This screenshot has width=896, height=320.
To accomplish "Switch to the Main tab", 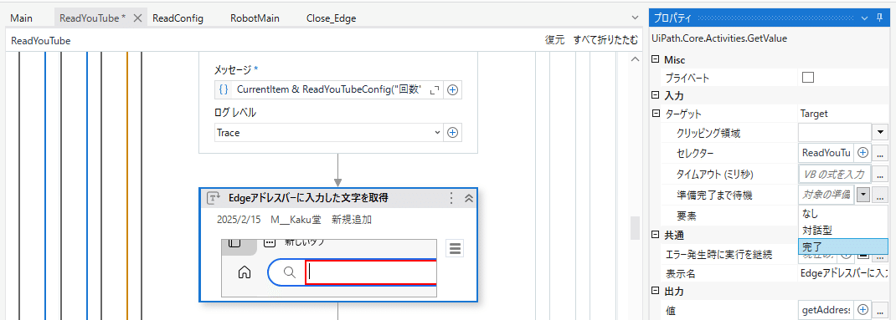I will click(x=21, y=18).
